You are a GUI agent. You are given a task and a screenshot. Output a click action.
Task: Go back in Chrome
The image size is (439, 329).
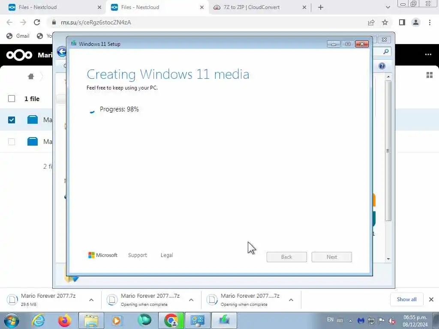tap(9, 22)
